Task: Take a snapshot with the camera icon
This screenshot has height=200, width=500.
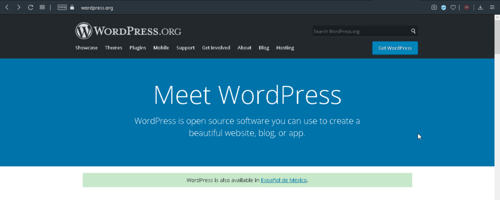Action: point(434,7)
